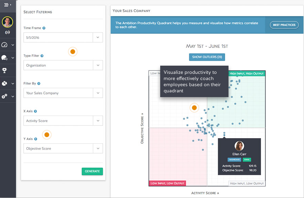304x198 pixels.
Task: Click the green Generate button
Action: (x=92, y=171)
